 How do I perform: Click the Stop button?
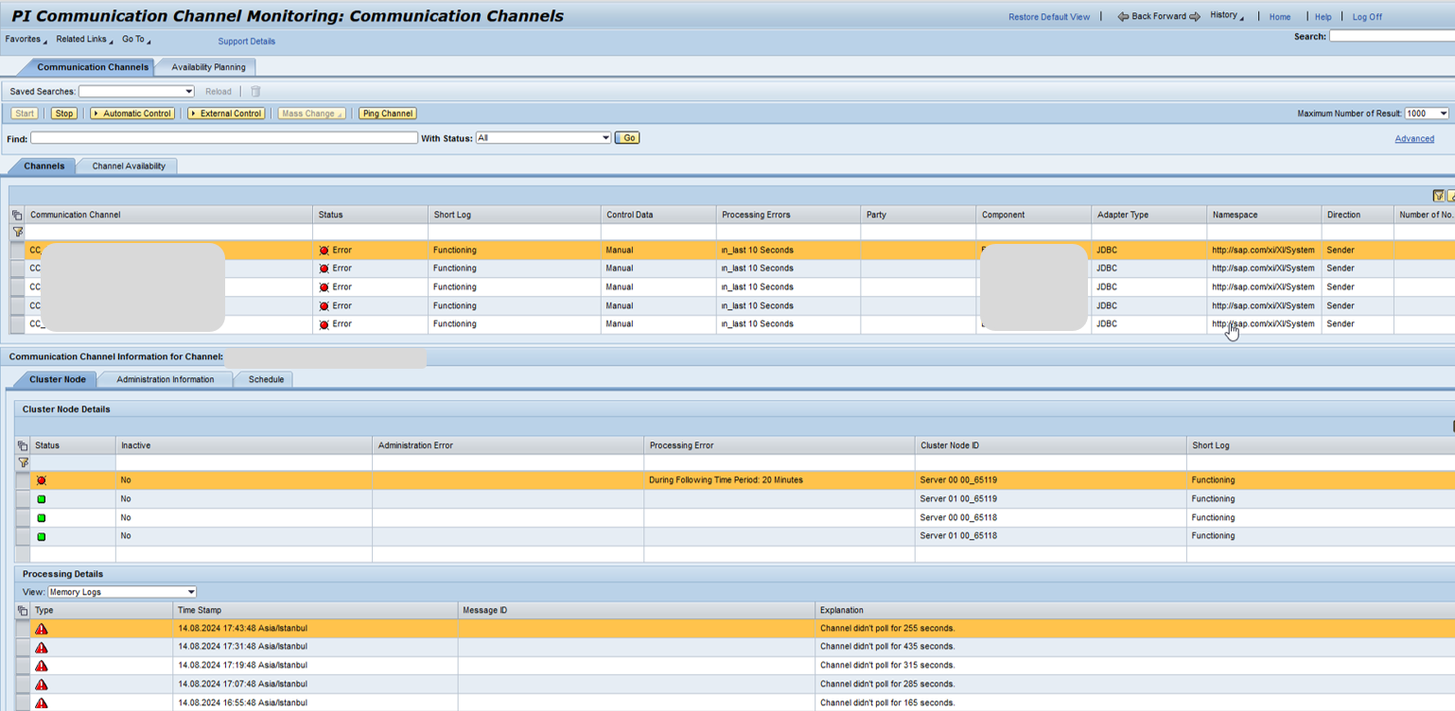click(63, 113)
